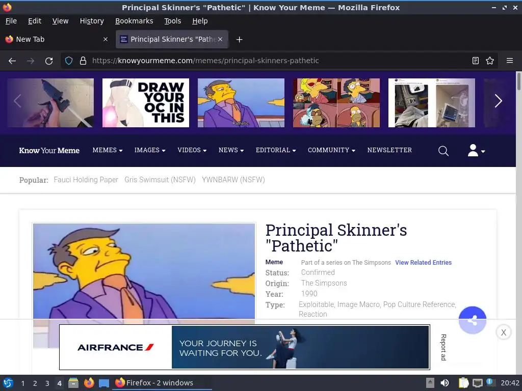Open the Firefox hamburger application menu
Image resolution: width=522 pixels, height=391 pixels.
510,61
